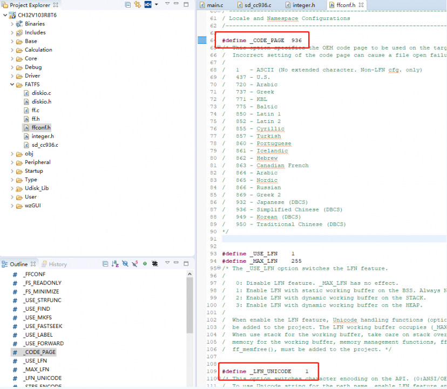This screenshot has height=389, width=447.
Task: Click the blue WCH icon in Project Explorer
Action: 147,5
